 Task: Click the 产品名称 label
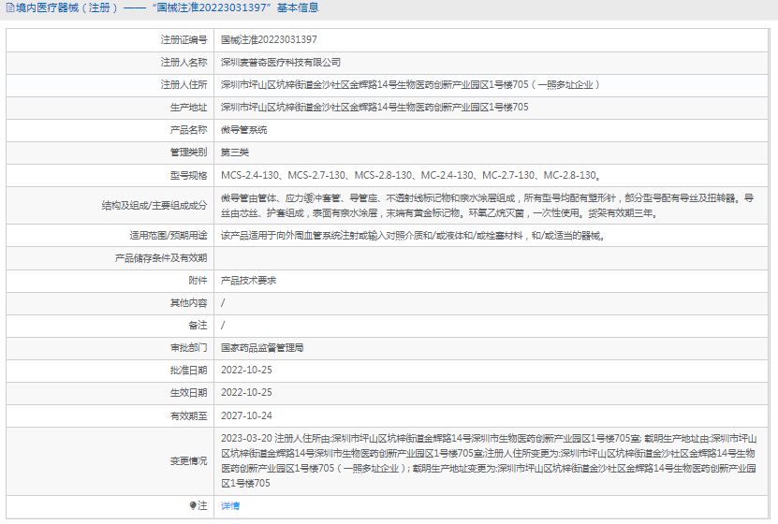click(x=188, y=130)
